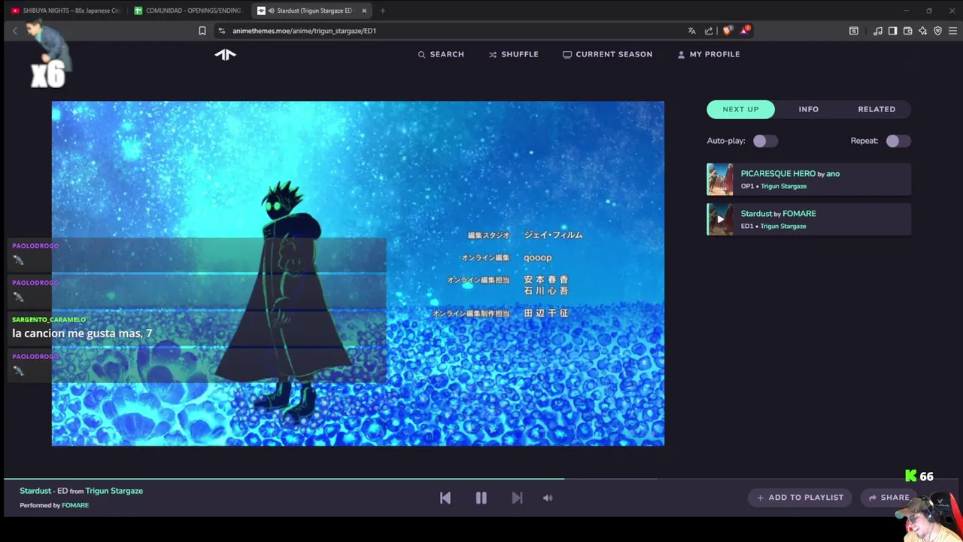Open the media control music note icon
This screenshot has width=963, height=542.
click(878, 31)
